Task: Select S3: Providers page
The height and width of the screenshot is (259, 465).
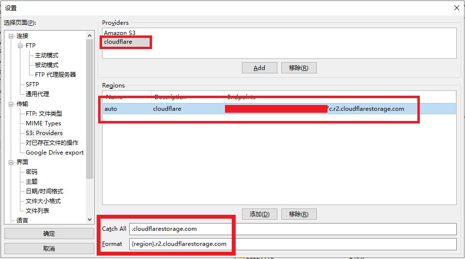Action: 44,133
